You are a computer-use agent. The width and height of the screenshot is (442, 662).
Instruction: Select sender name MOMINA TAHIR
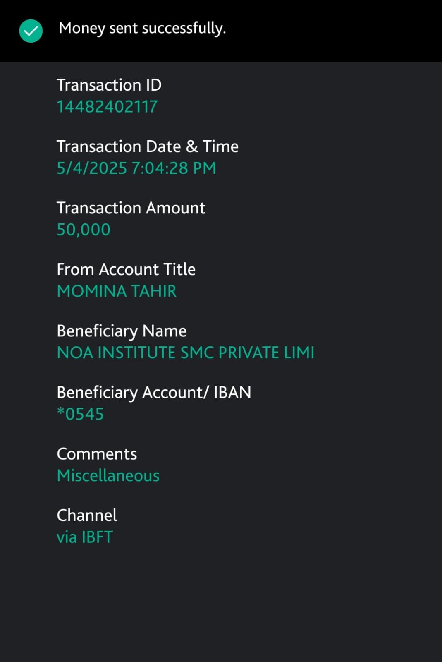pyautogui.click(x=117, y=291)
